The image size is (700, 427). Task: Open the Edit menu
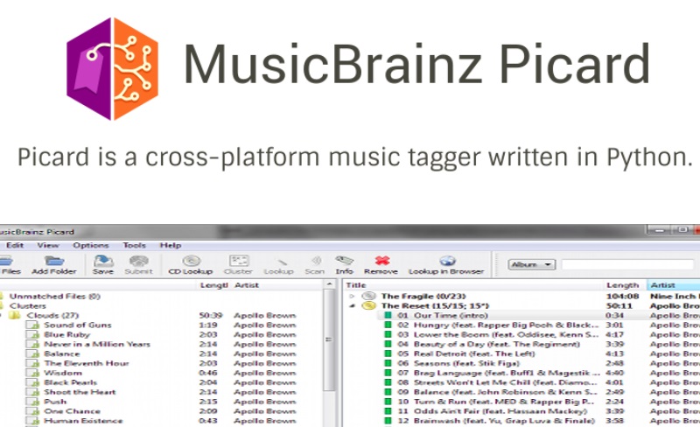point(15,245)
